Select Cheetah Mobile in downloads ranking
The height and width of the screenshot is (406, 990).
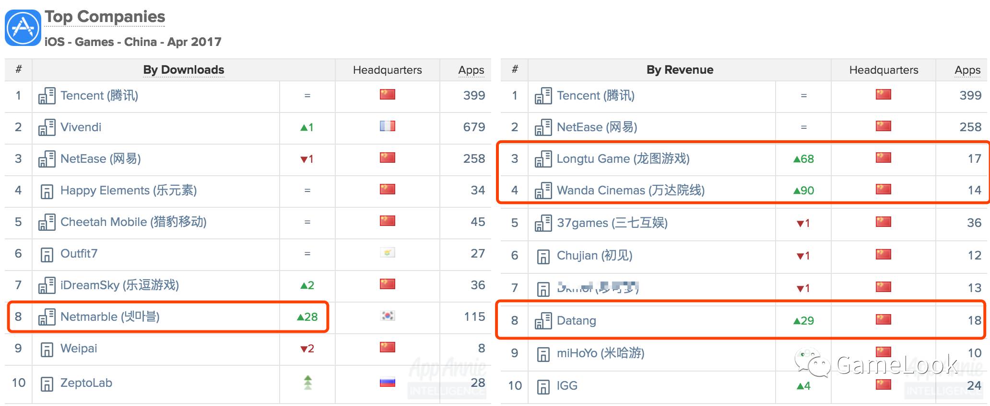133,222
